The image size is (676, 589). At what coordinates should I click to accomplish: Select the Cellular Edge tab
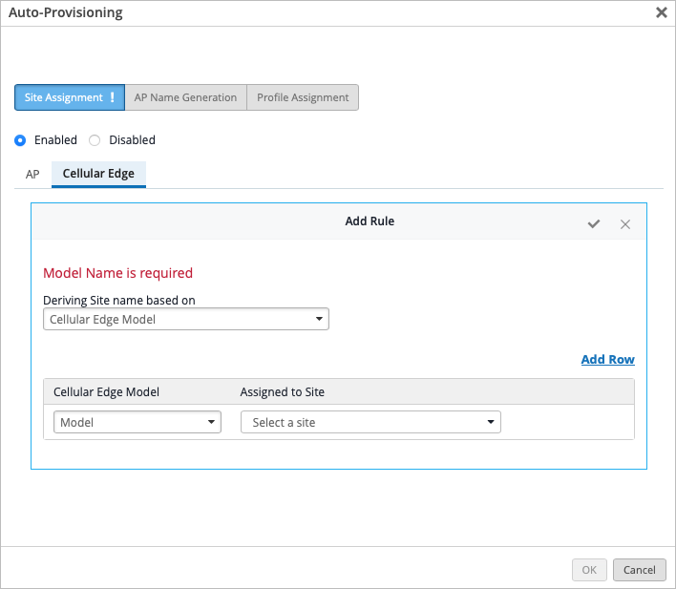coord(98,175)
